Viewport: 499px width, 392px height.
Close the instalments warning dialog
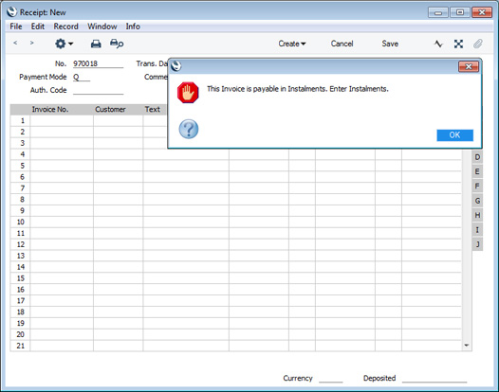click(x=469, y=66)
